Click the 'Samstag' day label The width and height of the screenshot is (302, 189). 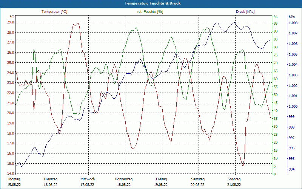tap(198, 179)
